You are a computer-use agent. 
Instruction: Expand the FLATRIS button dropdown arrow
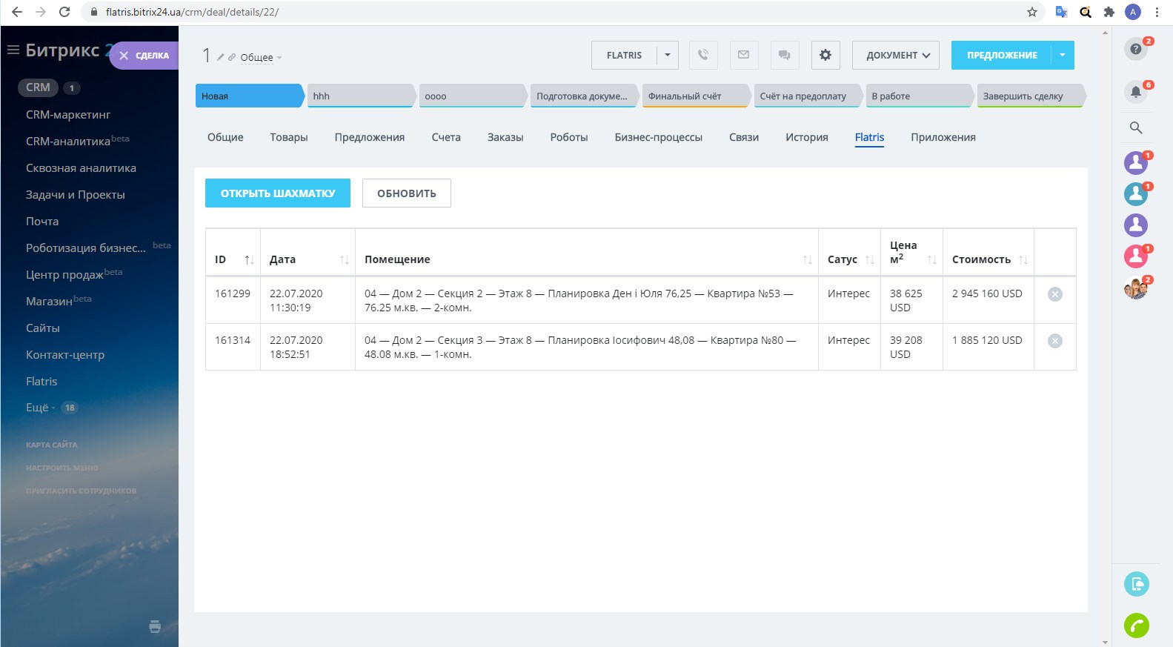[x=668, y=55]
